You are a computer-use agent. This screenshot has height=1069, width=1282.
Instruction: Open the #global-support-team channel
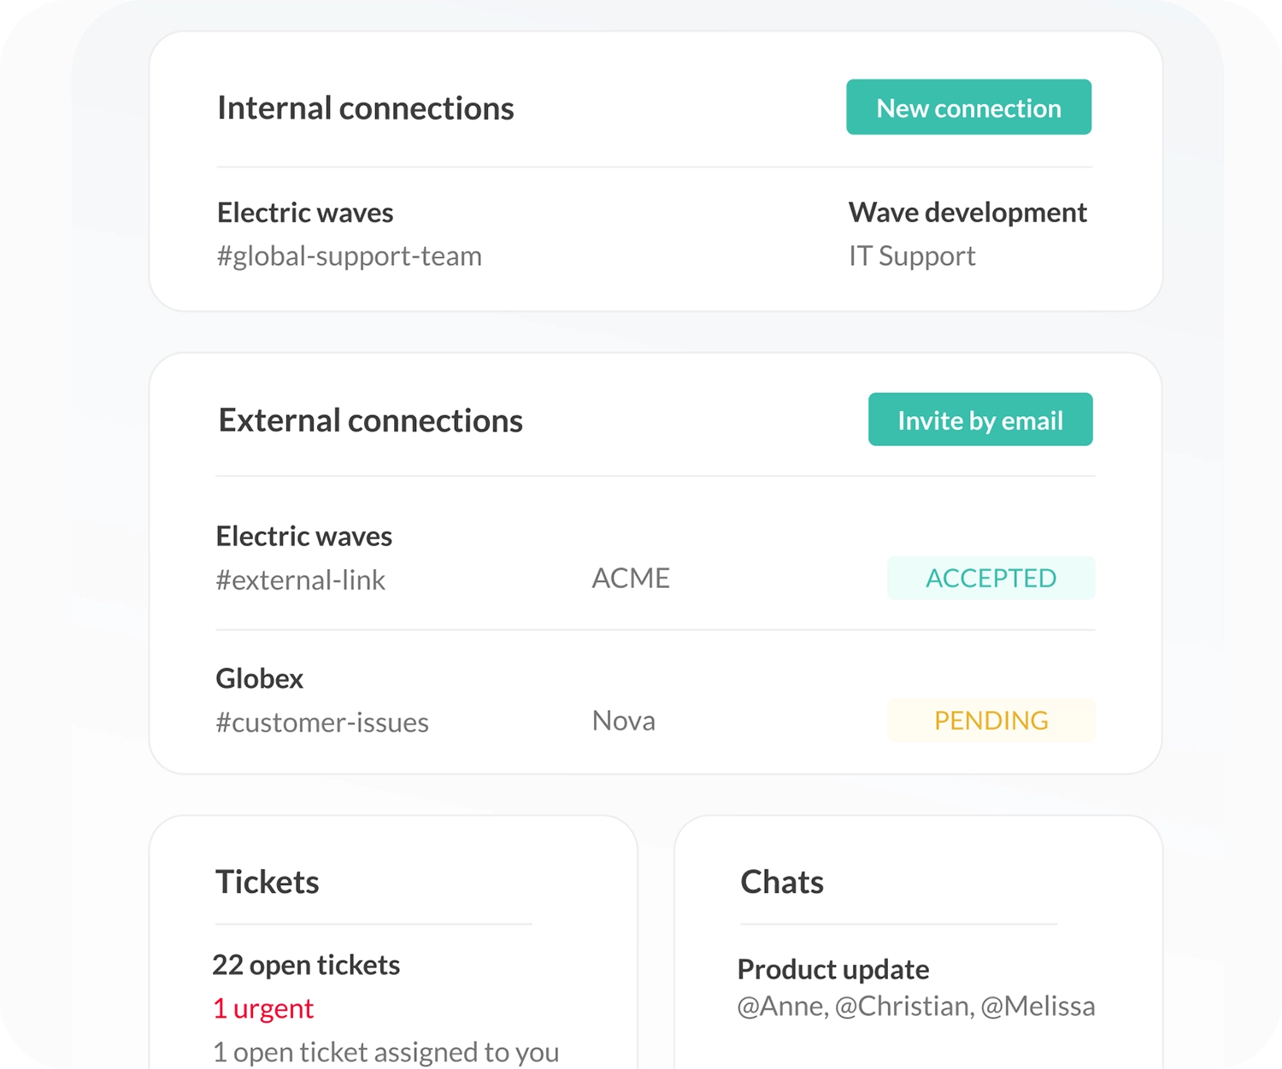coord(350,256)
